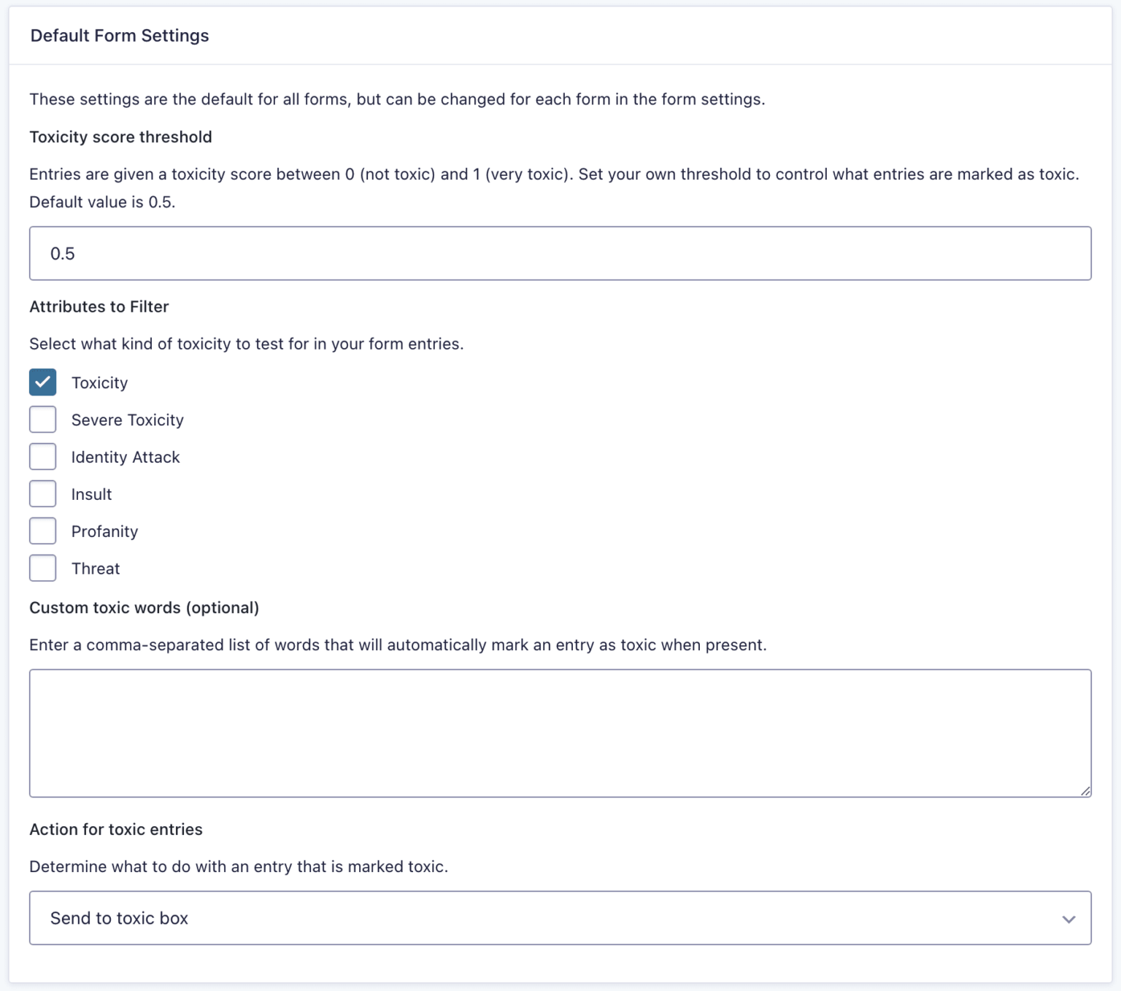This screenshot has height=991, width=1121.
Task: Click the Attributes to Filter label
Action: click(99, 306)
